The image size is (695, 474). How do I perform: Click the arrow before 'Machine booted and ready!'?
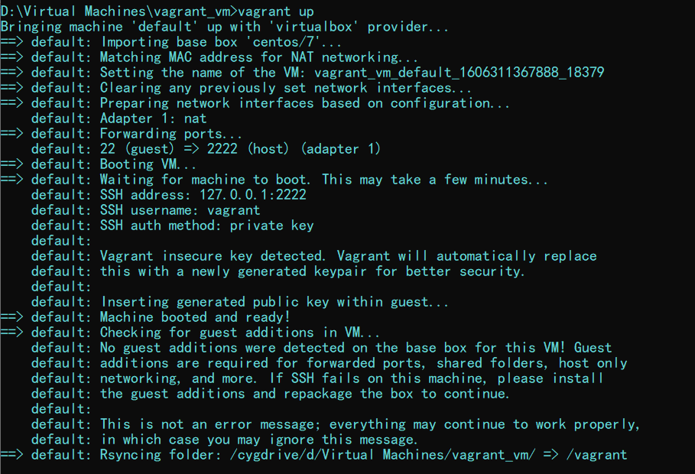pos(11,317)
